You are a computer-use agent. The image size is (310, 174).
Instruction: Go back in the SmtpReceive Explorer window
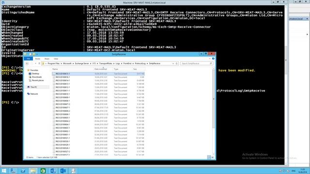click(x=27, y=63)
